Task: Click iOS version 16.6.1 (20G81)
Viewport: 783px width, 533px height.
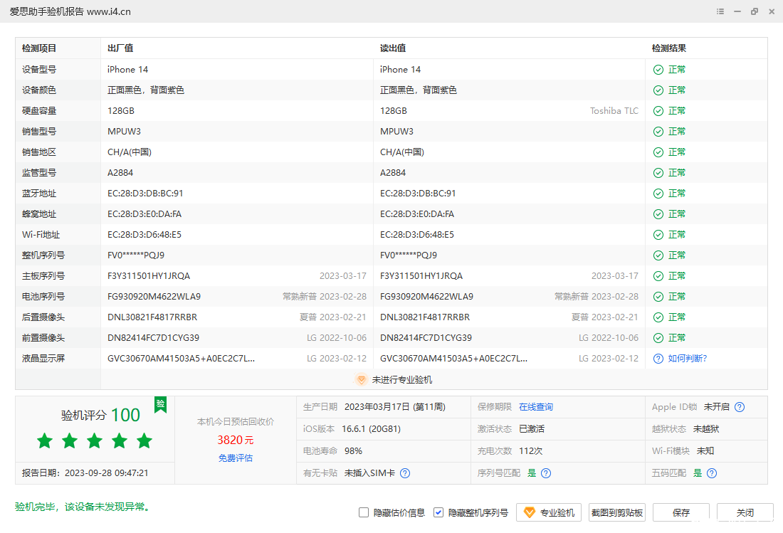Action: pos(371,429)
